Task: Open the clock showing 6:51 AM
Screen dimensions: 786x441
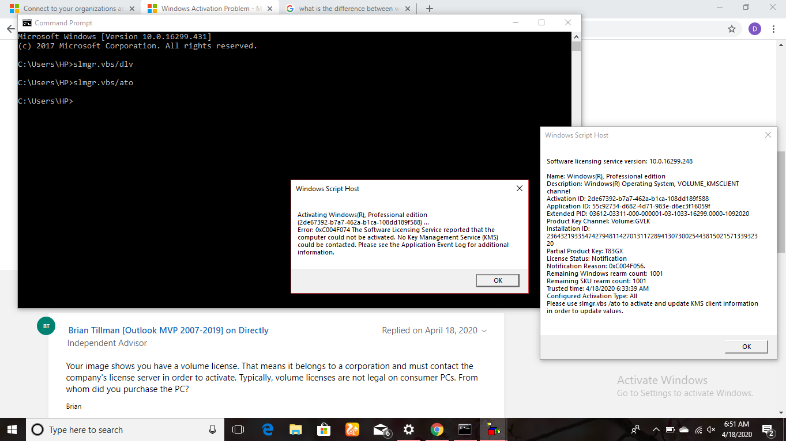Action: (736, 429)
